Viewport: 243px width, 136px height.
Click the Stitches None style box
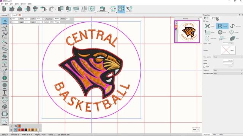click(228, 50)
